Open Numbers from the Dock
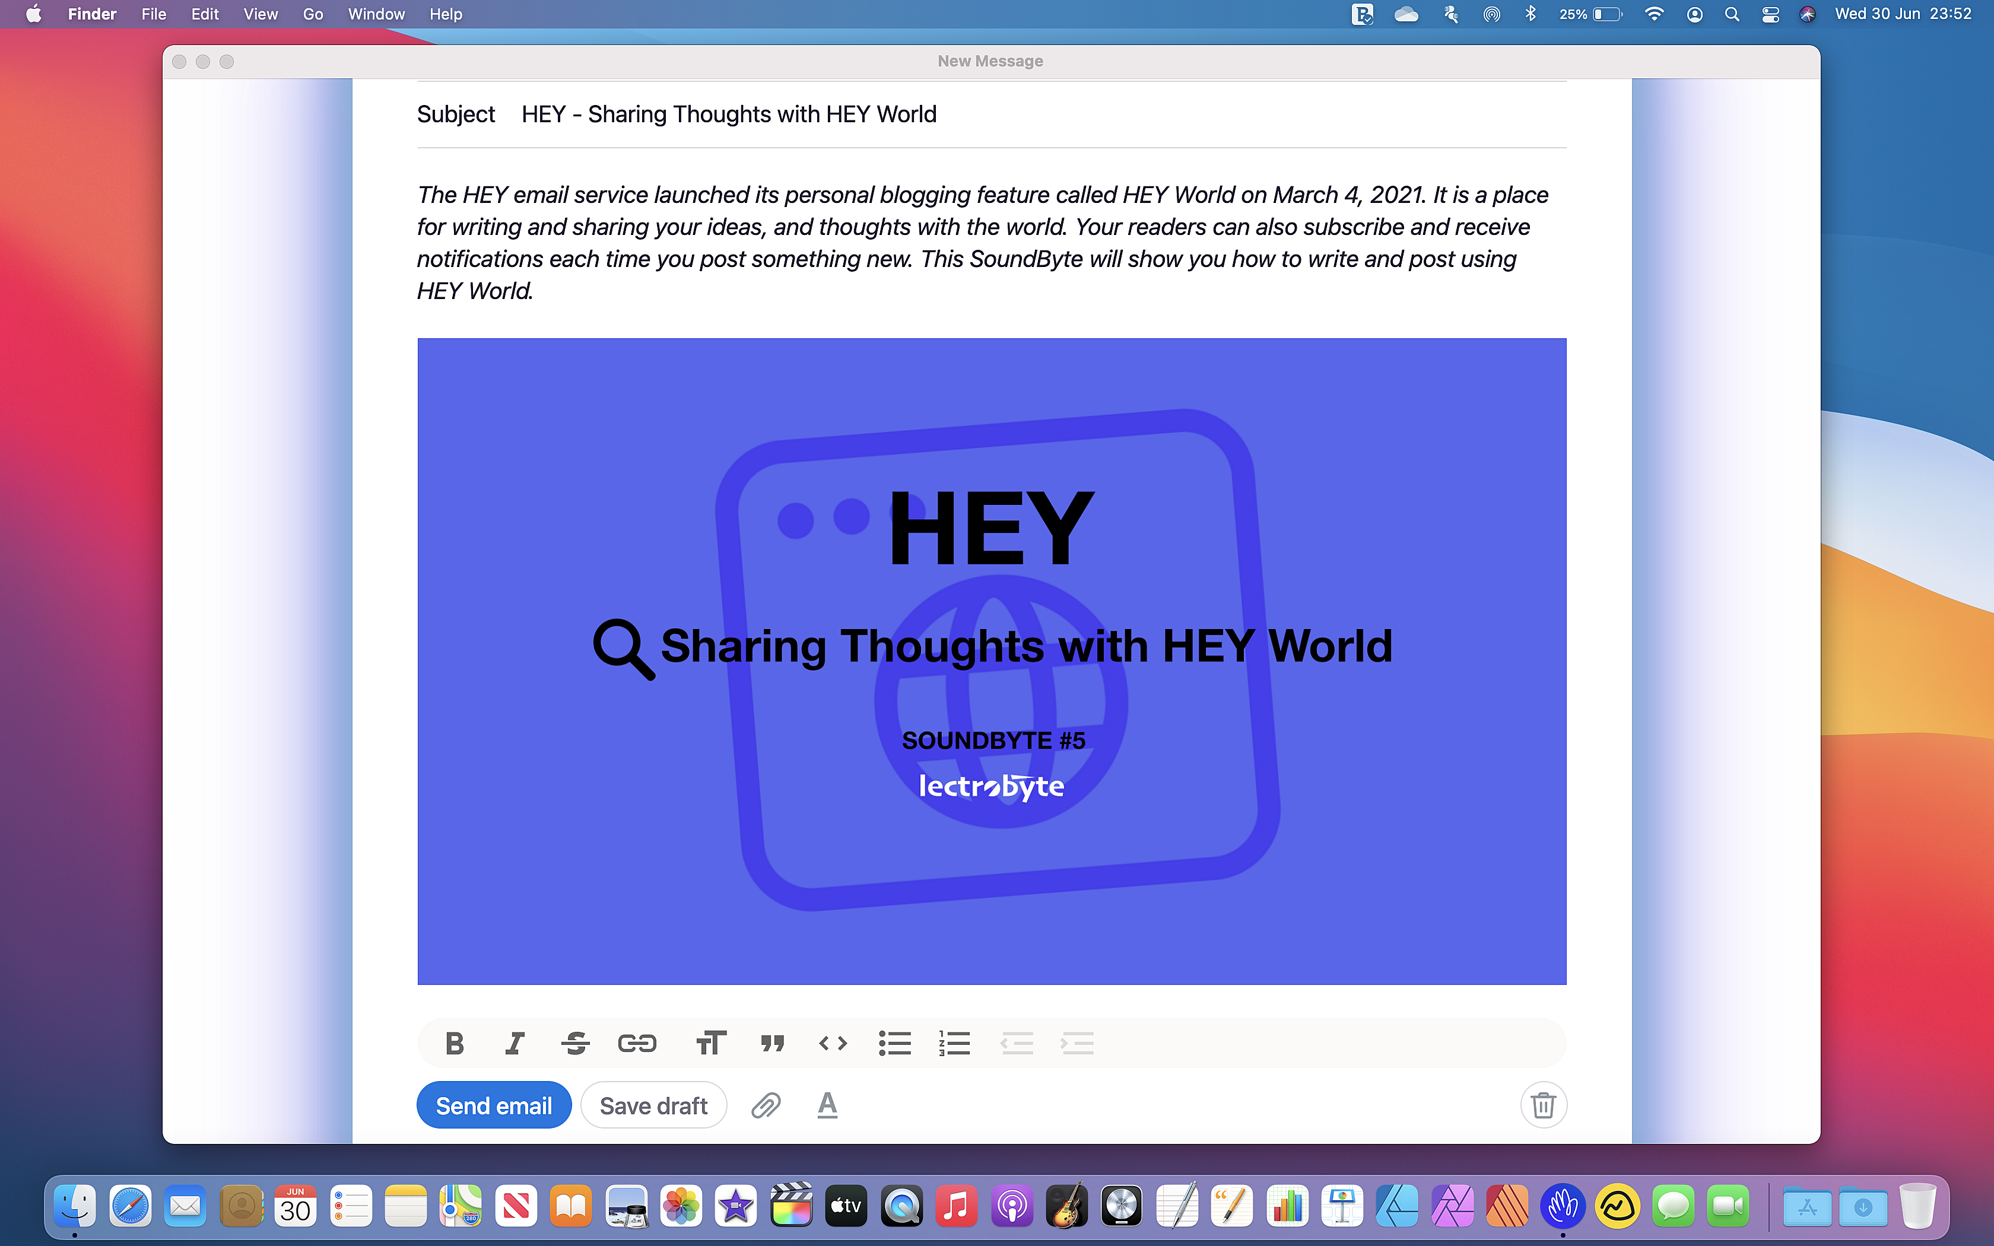 [1287, 1206]
